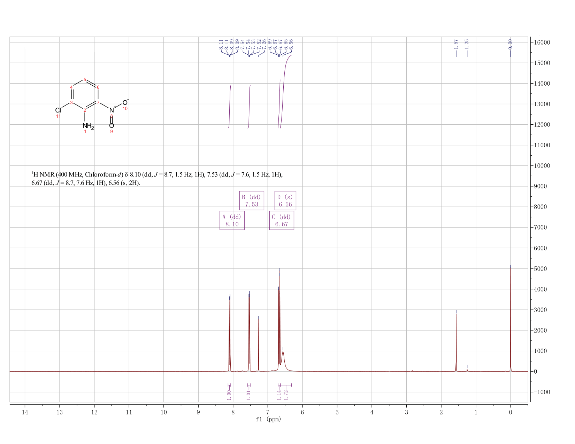Click the integral value 1.14
The image size is (575, 444).
point(279,395)
